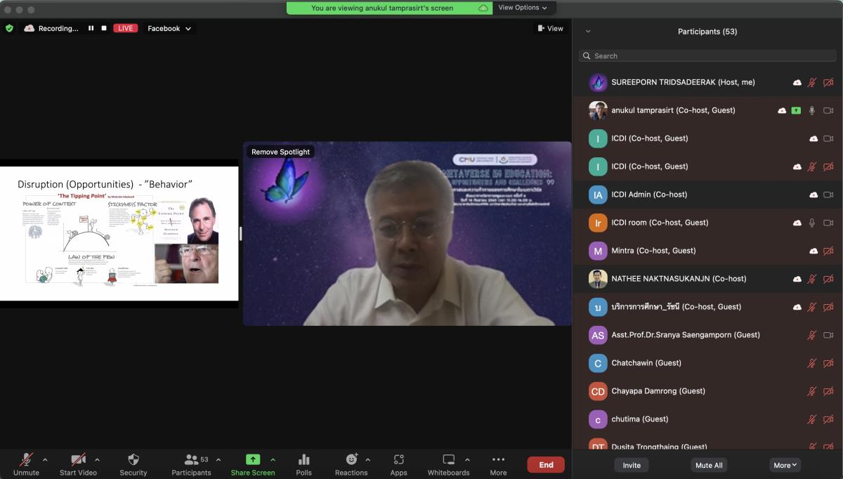Click anukul tamprasirt's profile avatar
843x479 pixels.
click(x=598, y=110)
